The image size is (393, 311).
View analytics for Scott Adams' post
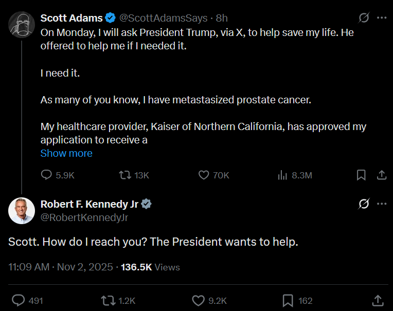click(282, 175)
